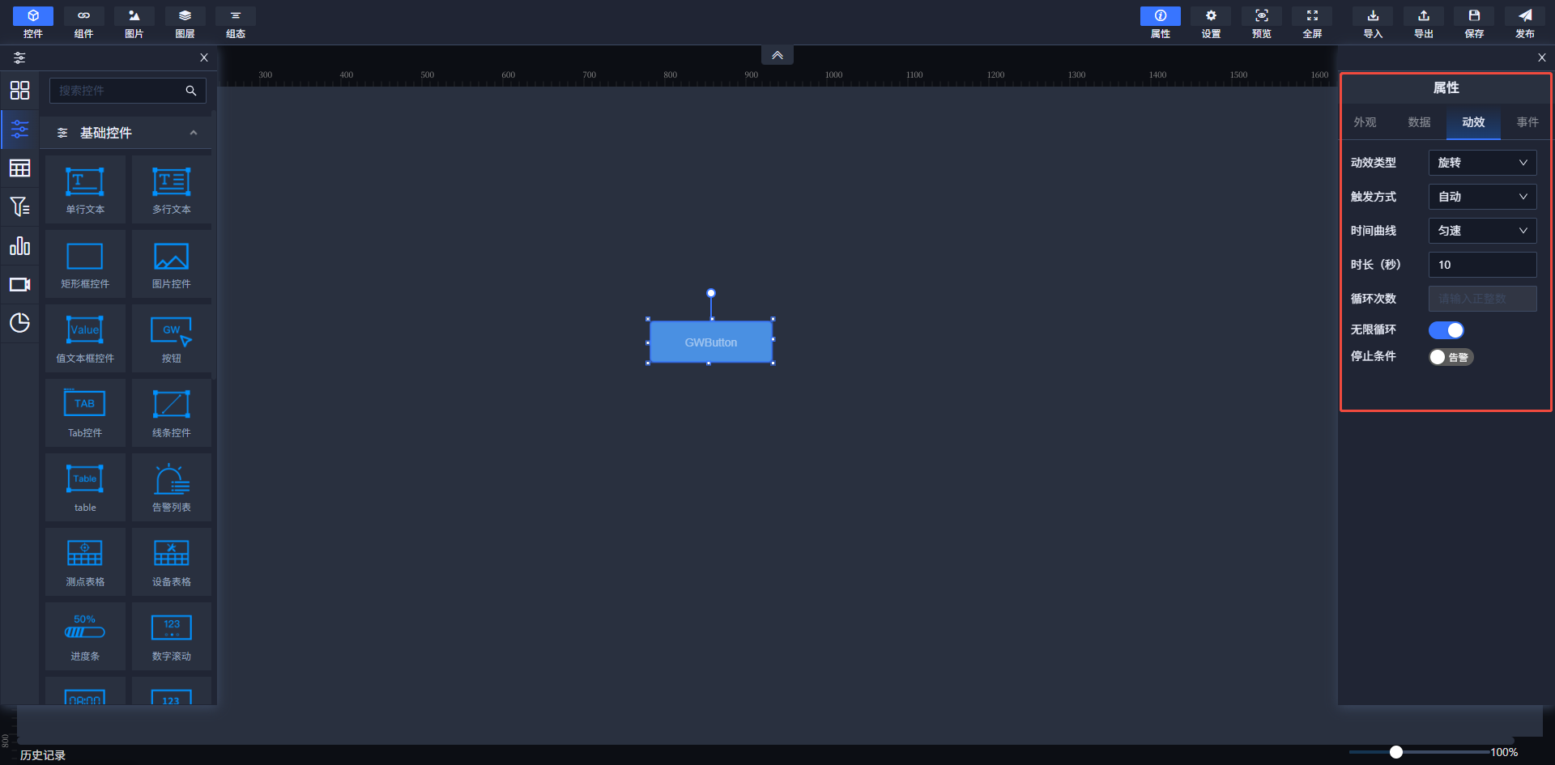Open the 时间曲线 timing curve dropdown
1555x765 pixels.
(x=1482, y=231)
